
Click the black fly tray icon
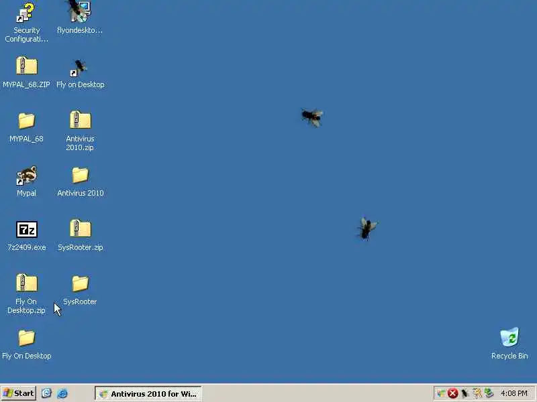465,393
